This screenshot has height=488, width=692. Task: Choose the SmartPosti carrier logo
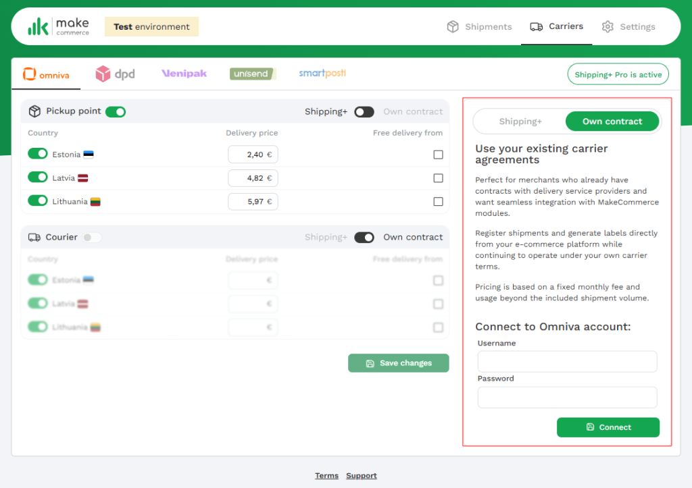coord(322,74)
